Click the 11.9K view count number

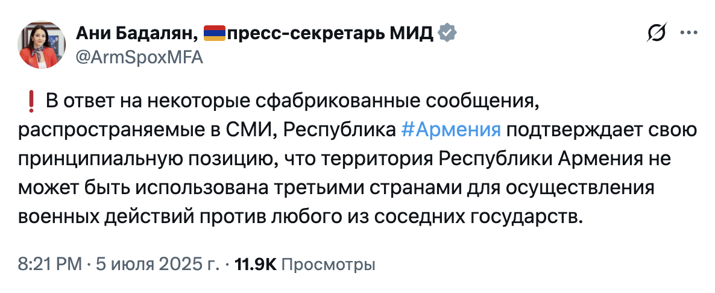(x=256, y=264)
